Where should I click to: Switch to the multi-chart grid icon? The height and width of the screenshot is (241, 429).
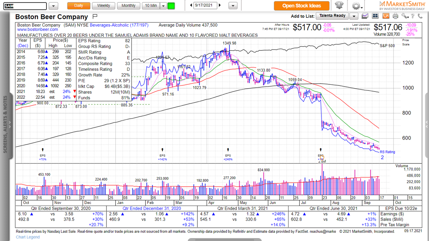[375, 16]
